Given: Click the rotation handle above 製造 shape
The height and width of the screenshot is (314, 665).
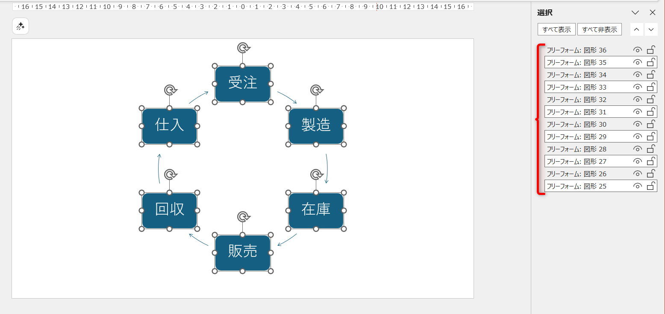Looking at the screenshot, I should point(316,90).
